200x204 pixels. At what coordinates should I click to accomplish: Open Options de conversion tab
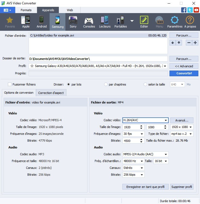[19, 93]
